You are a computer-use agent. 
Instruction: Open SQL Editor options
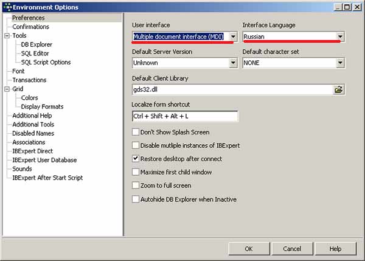[x=35, y=54]
